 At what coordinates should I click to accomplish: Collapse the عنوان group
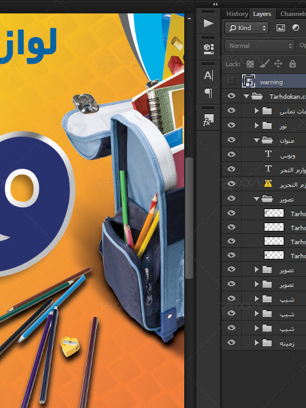click(256, 140)
